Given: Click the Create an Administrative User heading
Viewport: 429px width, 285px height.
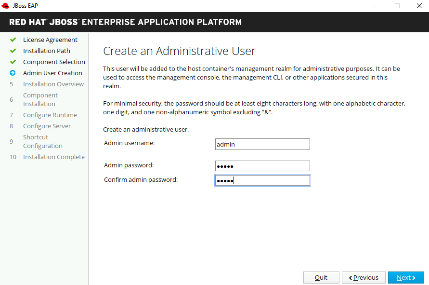Looking at the screenshot, I should 179,51.
